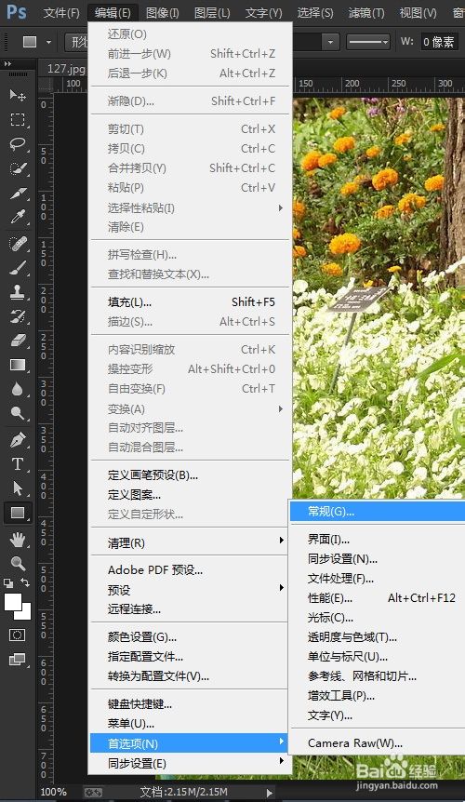Select the History Brush tool
This screenshot has width=465, height=802.
[18, 316]
